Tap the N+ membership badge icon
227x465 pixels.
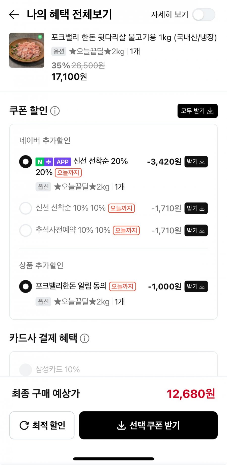coord(44,162)
